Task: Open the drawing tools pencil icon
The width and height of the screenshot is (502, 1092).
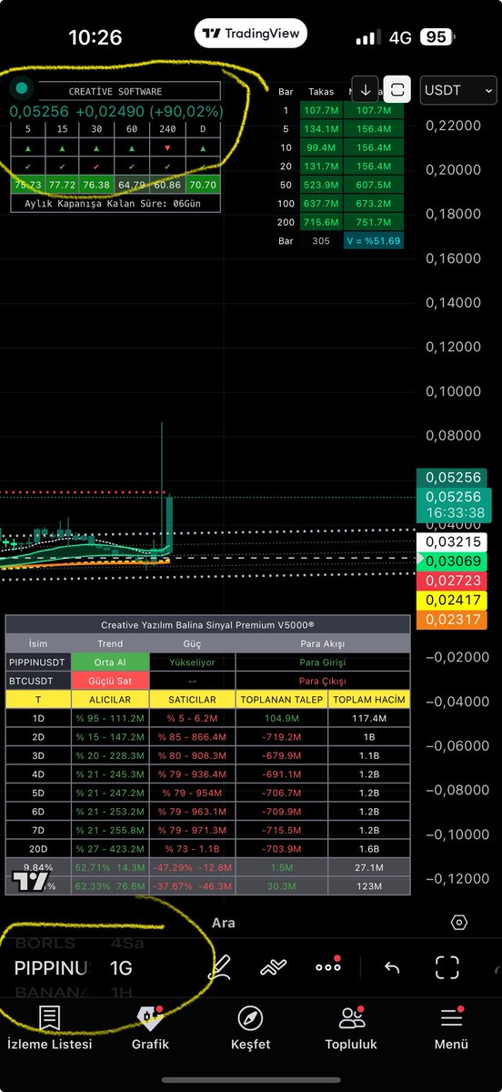Action: (219, 966)
